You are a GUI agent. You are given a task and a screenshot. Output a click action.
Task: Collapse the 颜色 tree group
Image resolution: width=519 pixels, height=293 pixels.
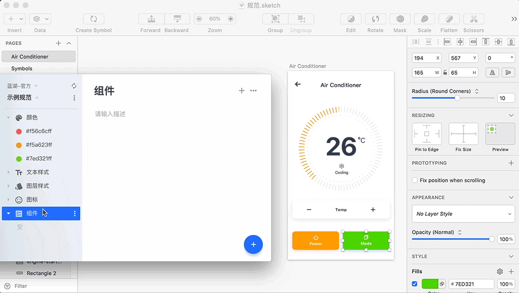9,118
